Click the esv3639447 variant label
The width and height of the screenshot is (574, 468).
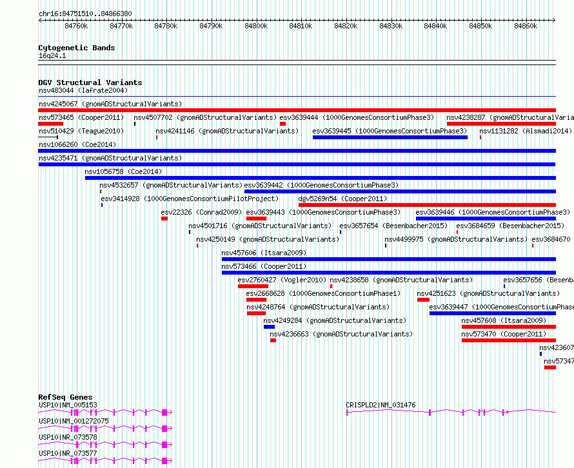(x=502, y=307)
